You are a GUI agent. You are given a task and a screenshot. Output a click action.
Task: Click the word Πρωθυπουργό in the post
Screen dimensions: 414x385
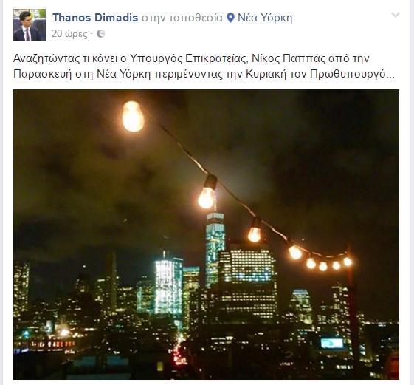click(348, 74)
